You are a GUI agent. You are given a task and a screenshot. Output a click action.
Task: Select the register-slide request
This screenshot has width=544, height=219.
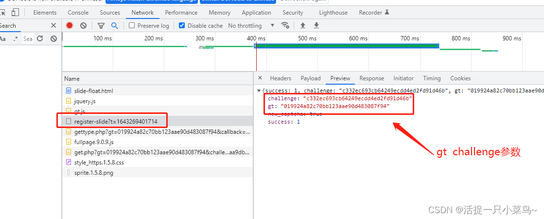[115, 121]
